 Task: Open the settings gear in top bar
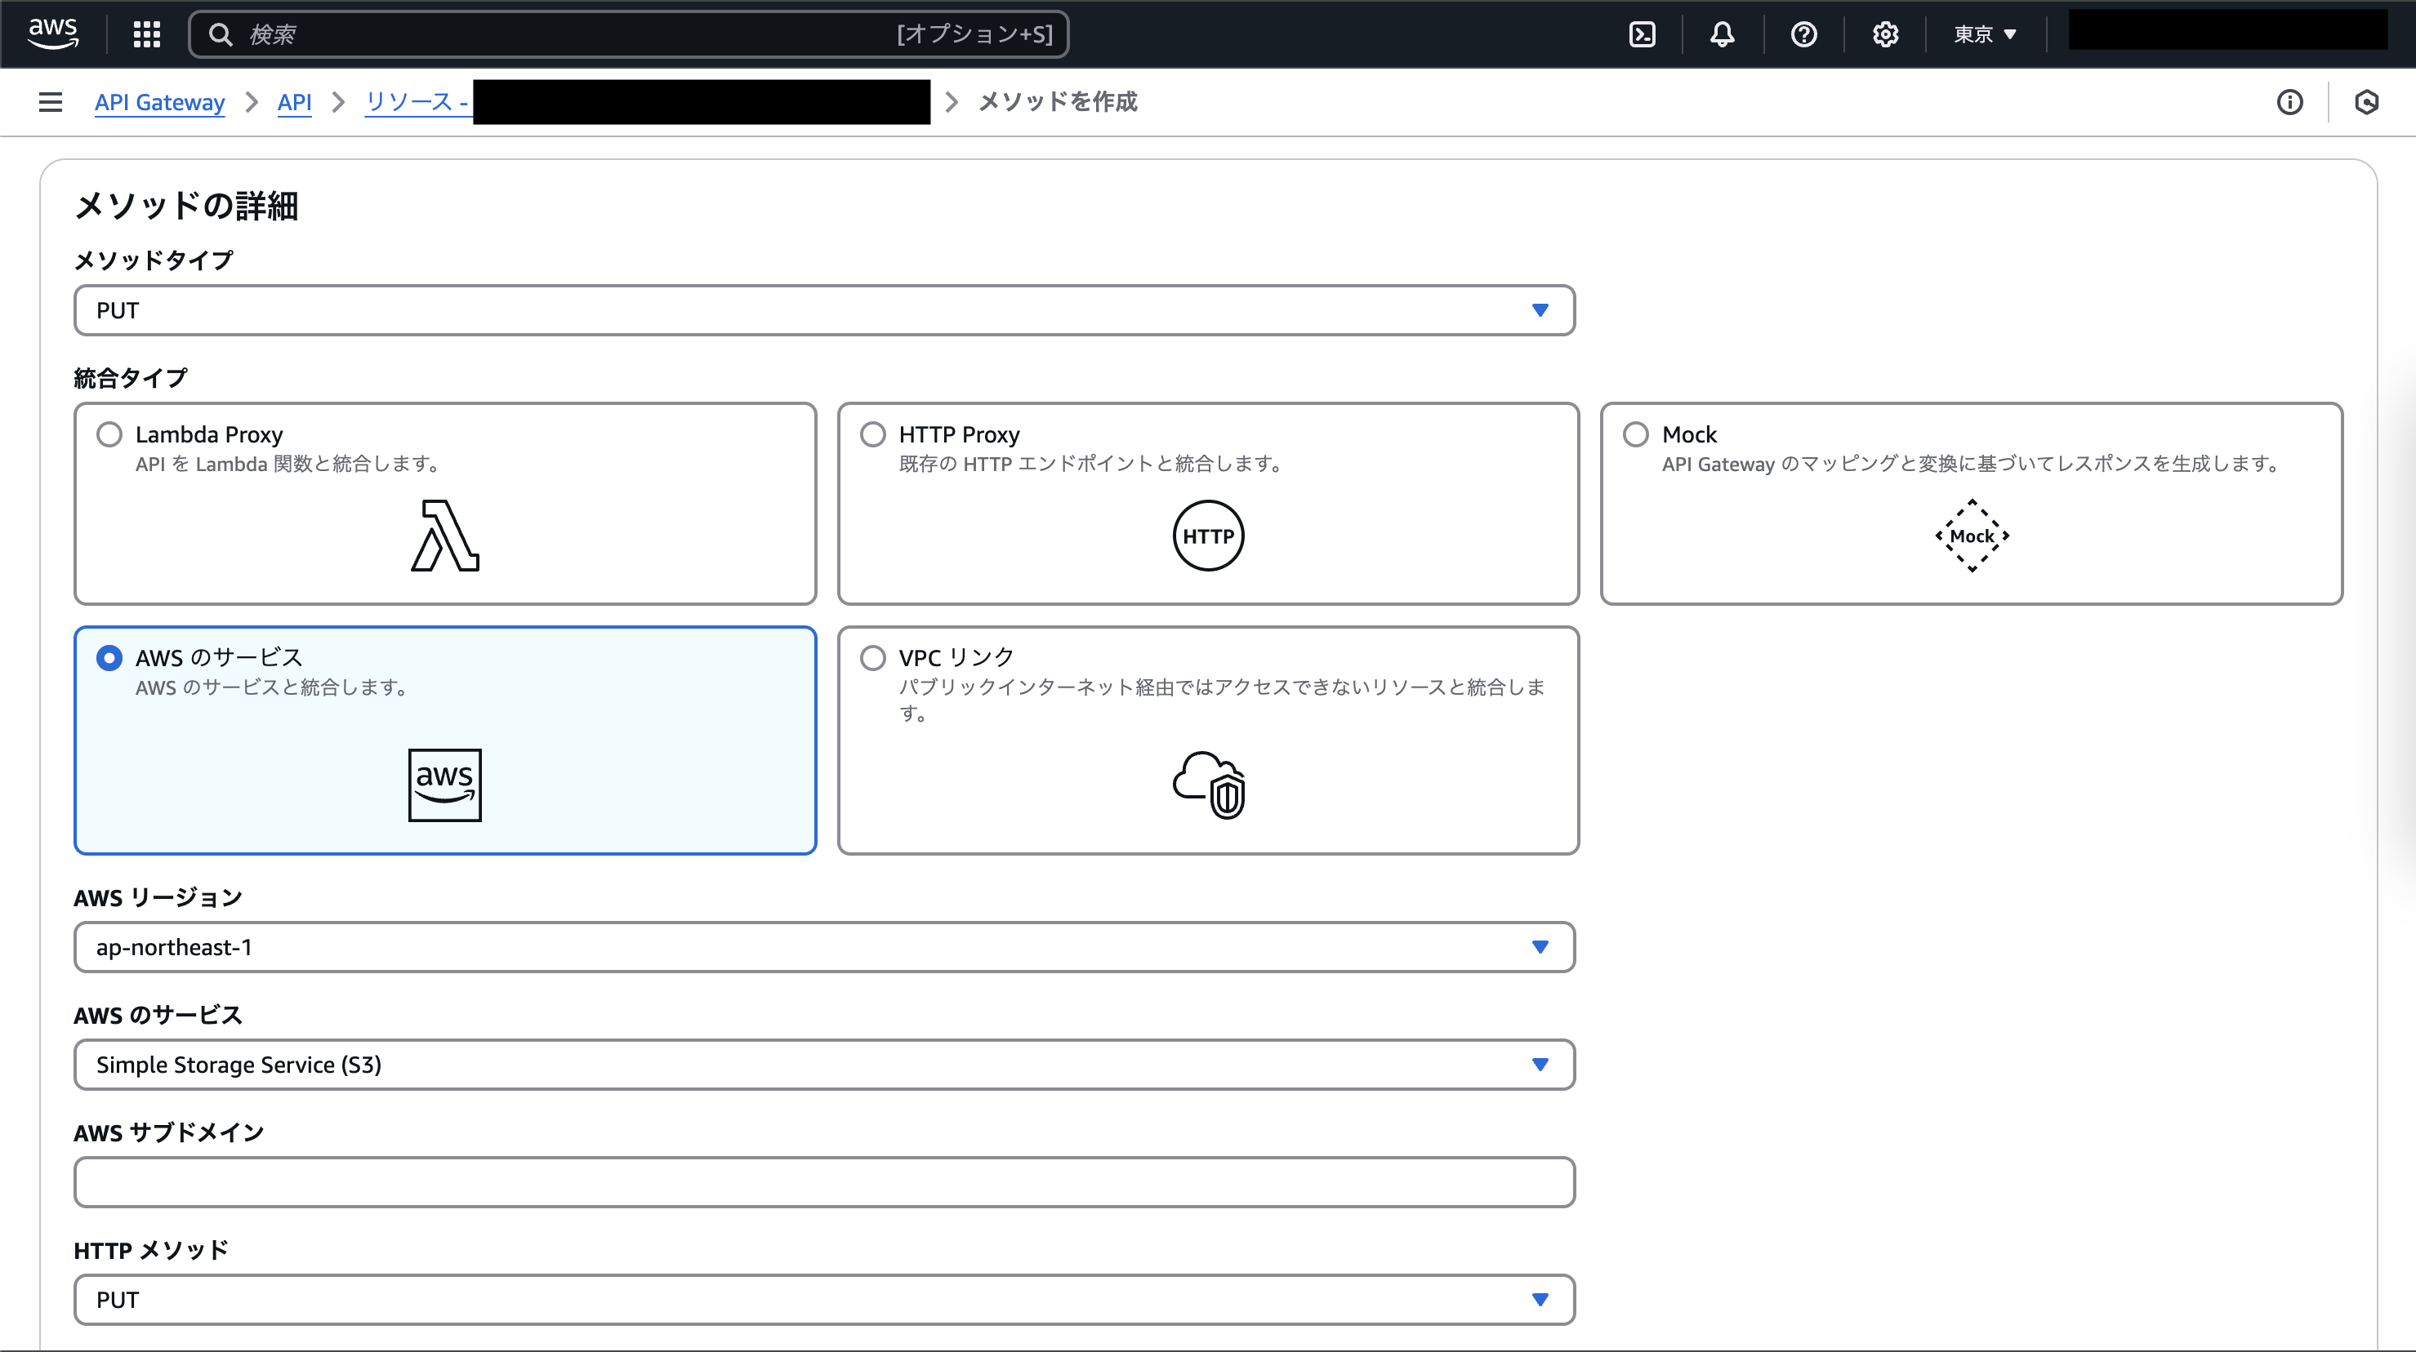tap(1885, 34)
